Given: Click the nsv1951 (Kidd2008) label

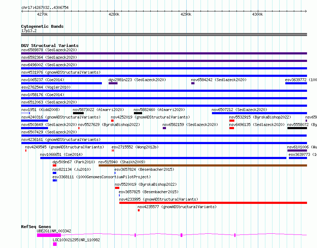Looking at the screenshot, I should pos(41,110).
